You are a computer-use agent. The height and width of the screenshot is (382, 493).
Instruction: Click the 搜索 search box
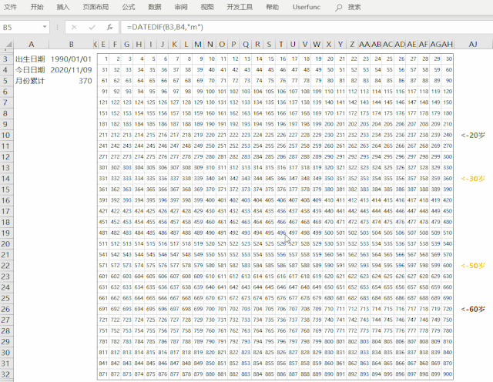(x=354, y=7)
